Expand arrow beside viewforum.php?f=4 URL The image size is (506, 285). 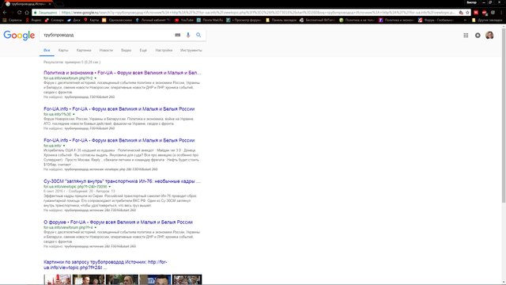(x=96, y=227)
